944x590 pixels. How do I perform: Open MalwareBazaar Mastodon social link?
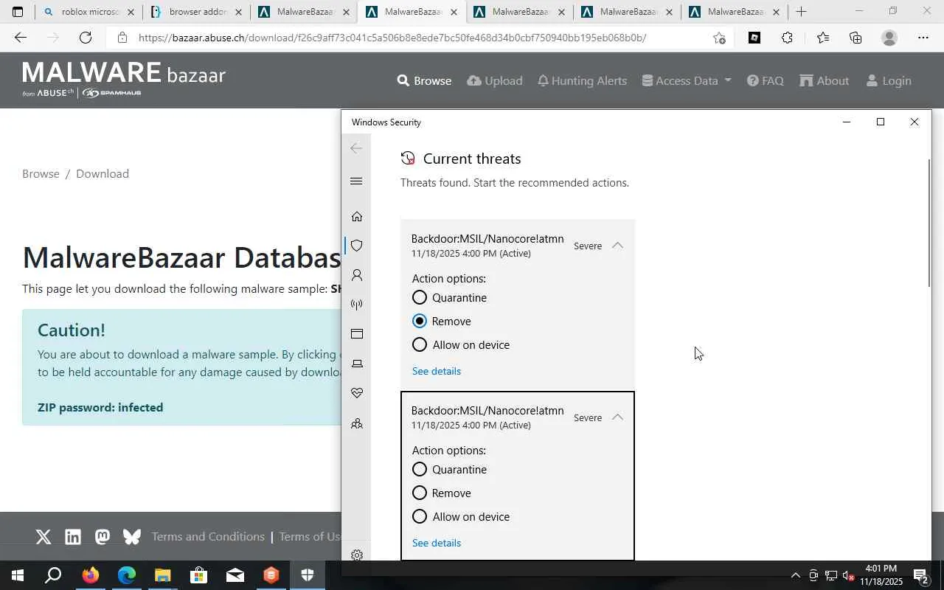[x=103, y=537]
